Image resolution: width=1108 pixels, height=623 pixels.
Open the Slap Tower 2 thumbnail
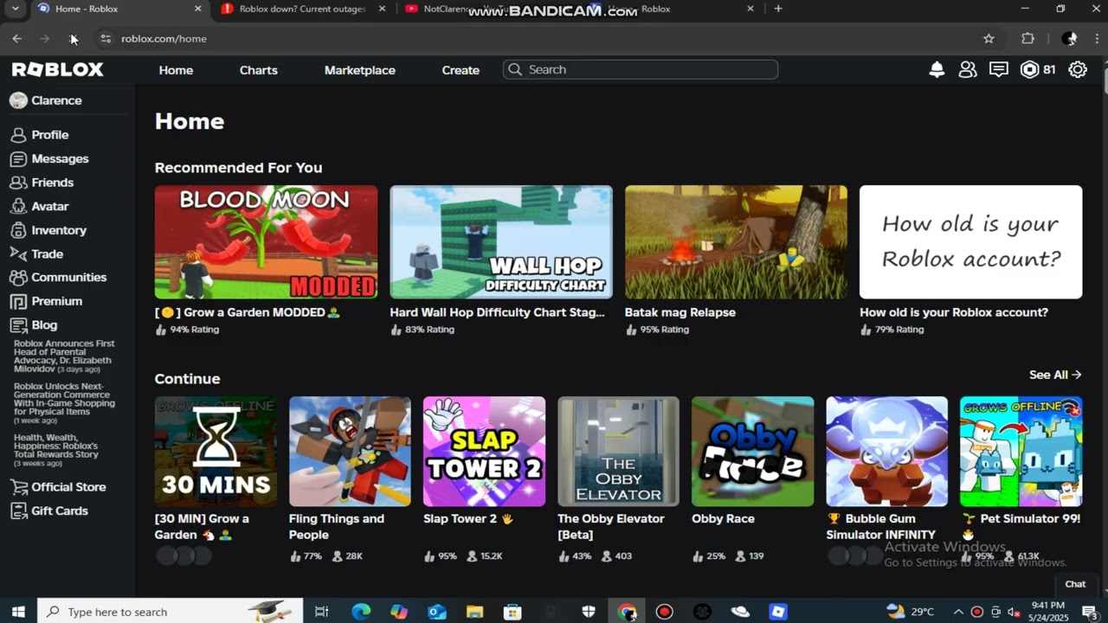point(484,451)
